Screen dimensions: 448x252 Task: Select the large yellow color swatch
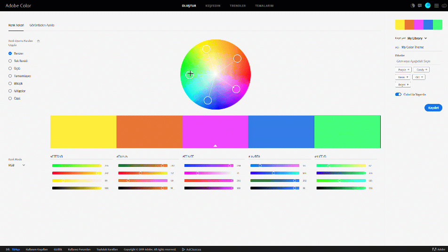pos(83,132)
